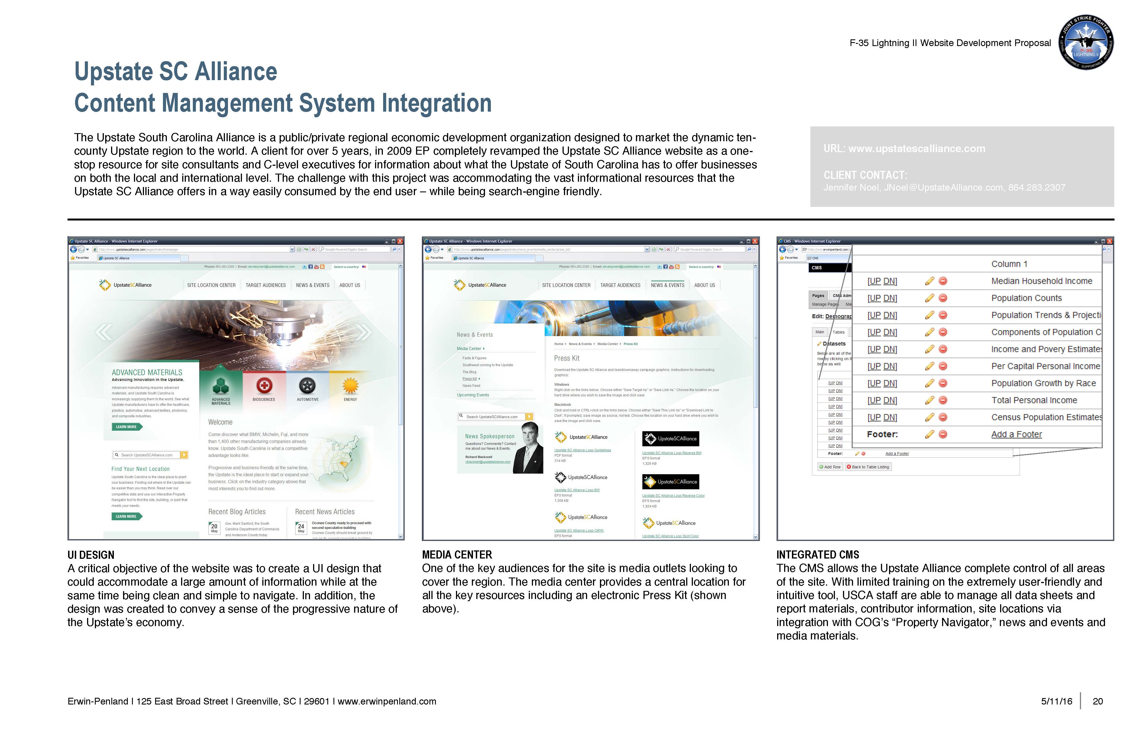Open the Pages tab in CMS

click(818, 296)
